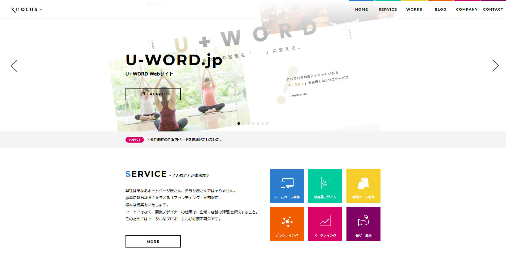Open the yellow 各種ツール制作 tile

tap(363, 186)
